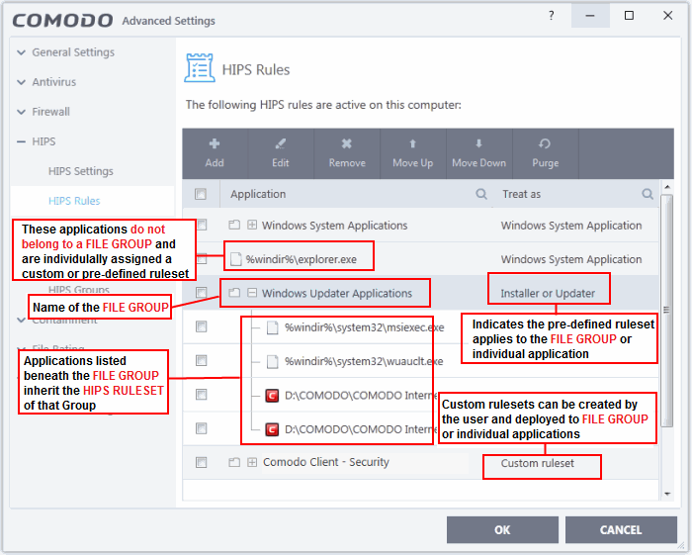The width and height of the screenshot is (692, 555).
Task: Open search icon in Treat as column header
Action: 648,194
